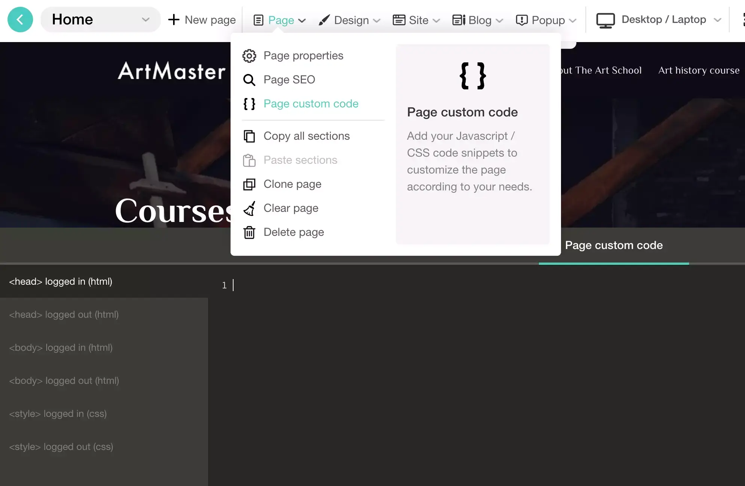Viewport: 745px width, 486px height.
Task: Select <body> logged in (html) section
Action: (104, 347)
